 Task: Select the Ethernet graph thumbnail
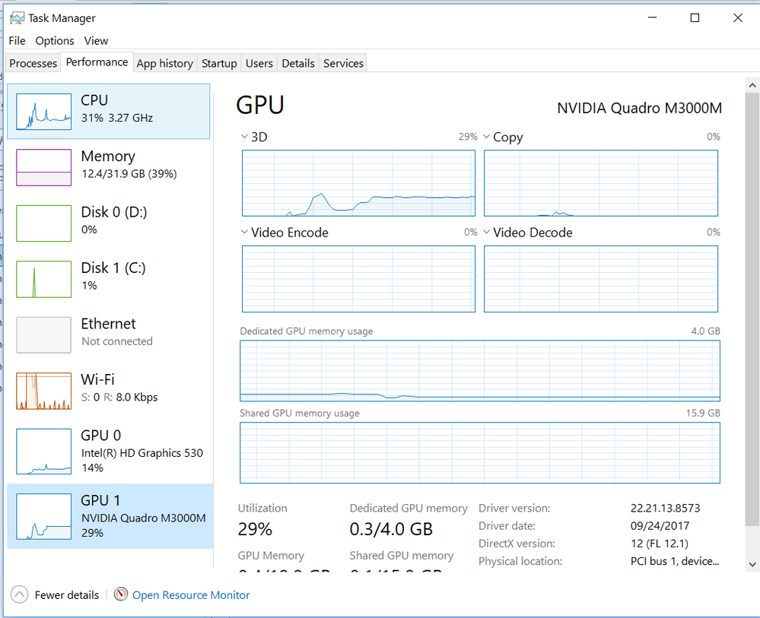click(43, 335)
